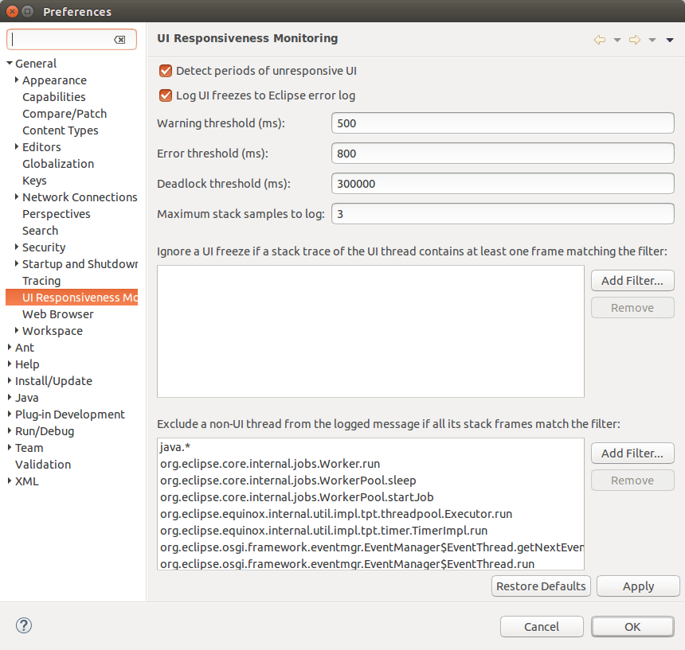Click the Restore Defaults button

click(541, 586)
